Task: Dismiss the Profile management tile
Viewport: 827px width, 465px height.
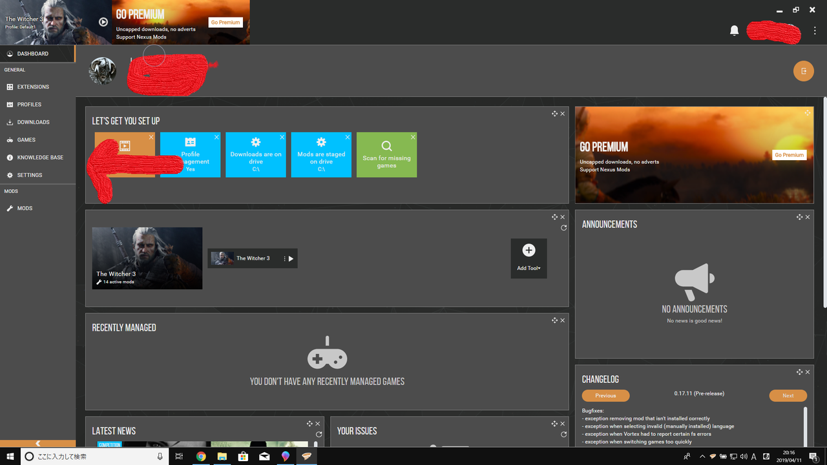Action: (x=216, y=137)
